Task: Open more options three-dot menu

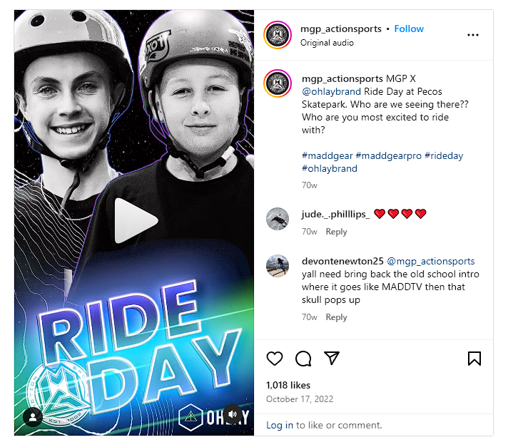Action: (473, 35)
